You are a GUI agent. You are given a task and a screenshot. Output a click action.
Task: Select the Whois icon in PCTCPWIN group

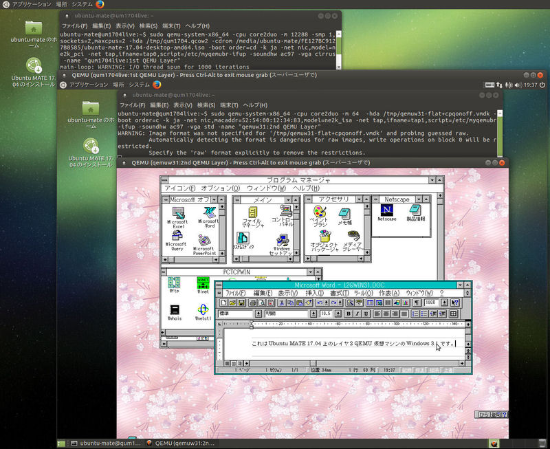pos(175,313)
